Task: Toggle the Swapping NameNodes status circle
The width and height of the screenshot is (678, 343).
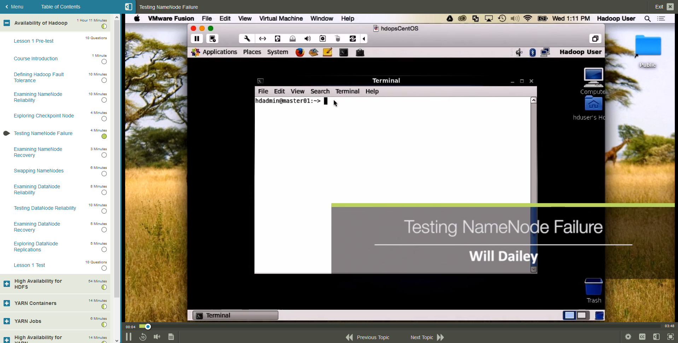Action: coord(104,174)
